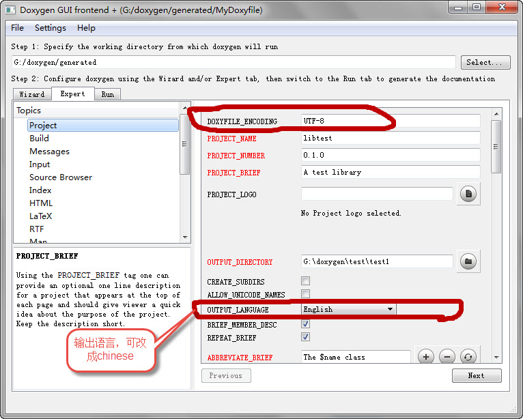Open the OUTPUT_LANGUAGE dropdown showing English
523x419 pixels.
(x=349, y=309)
